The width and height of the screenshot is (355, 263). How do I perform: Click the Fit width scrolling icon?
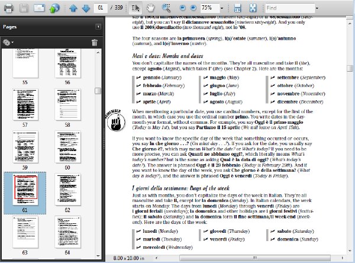(x=237, y=8)
